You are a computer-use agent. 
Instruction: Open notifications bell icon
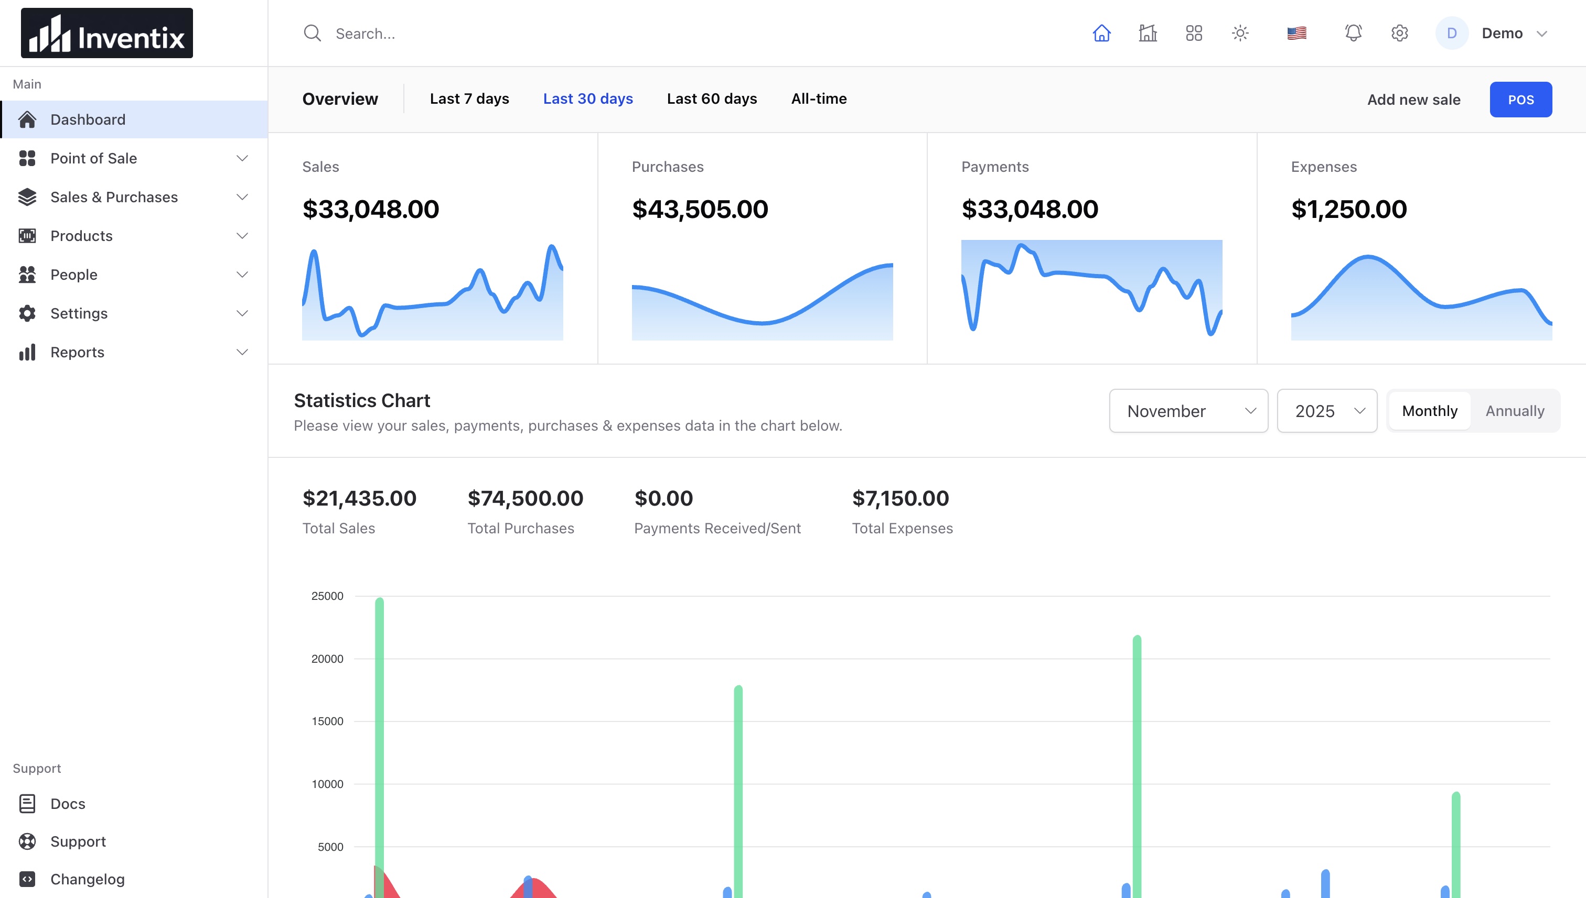point(1353,34)
